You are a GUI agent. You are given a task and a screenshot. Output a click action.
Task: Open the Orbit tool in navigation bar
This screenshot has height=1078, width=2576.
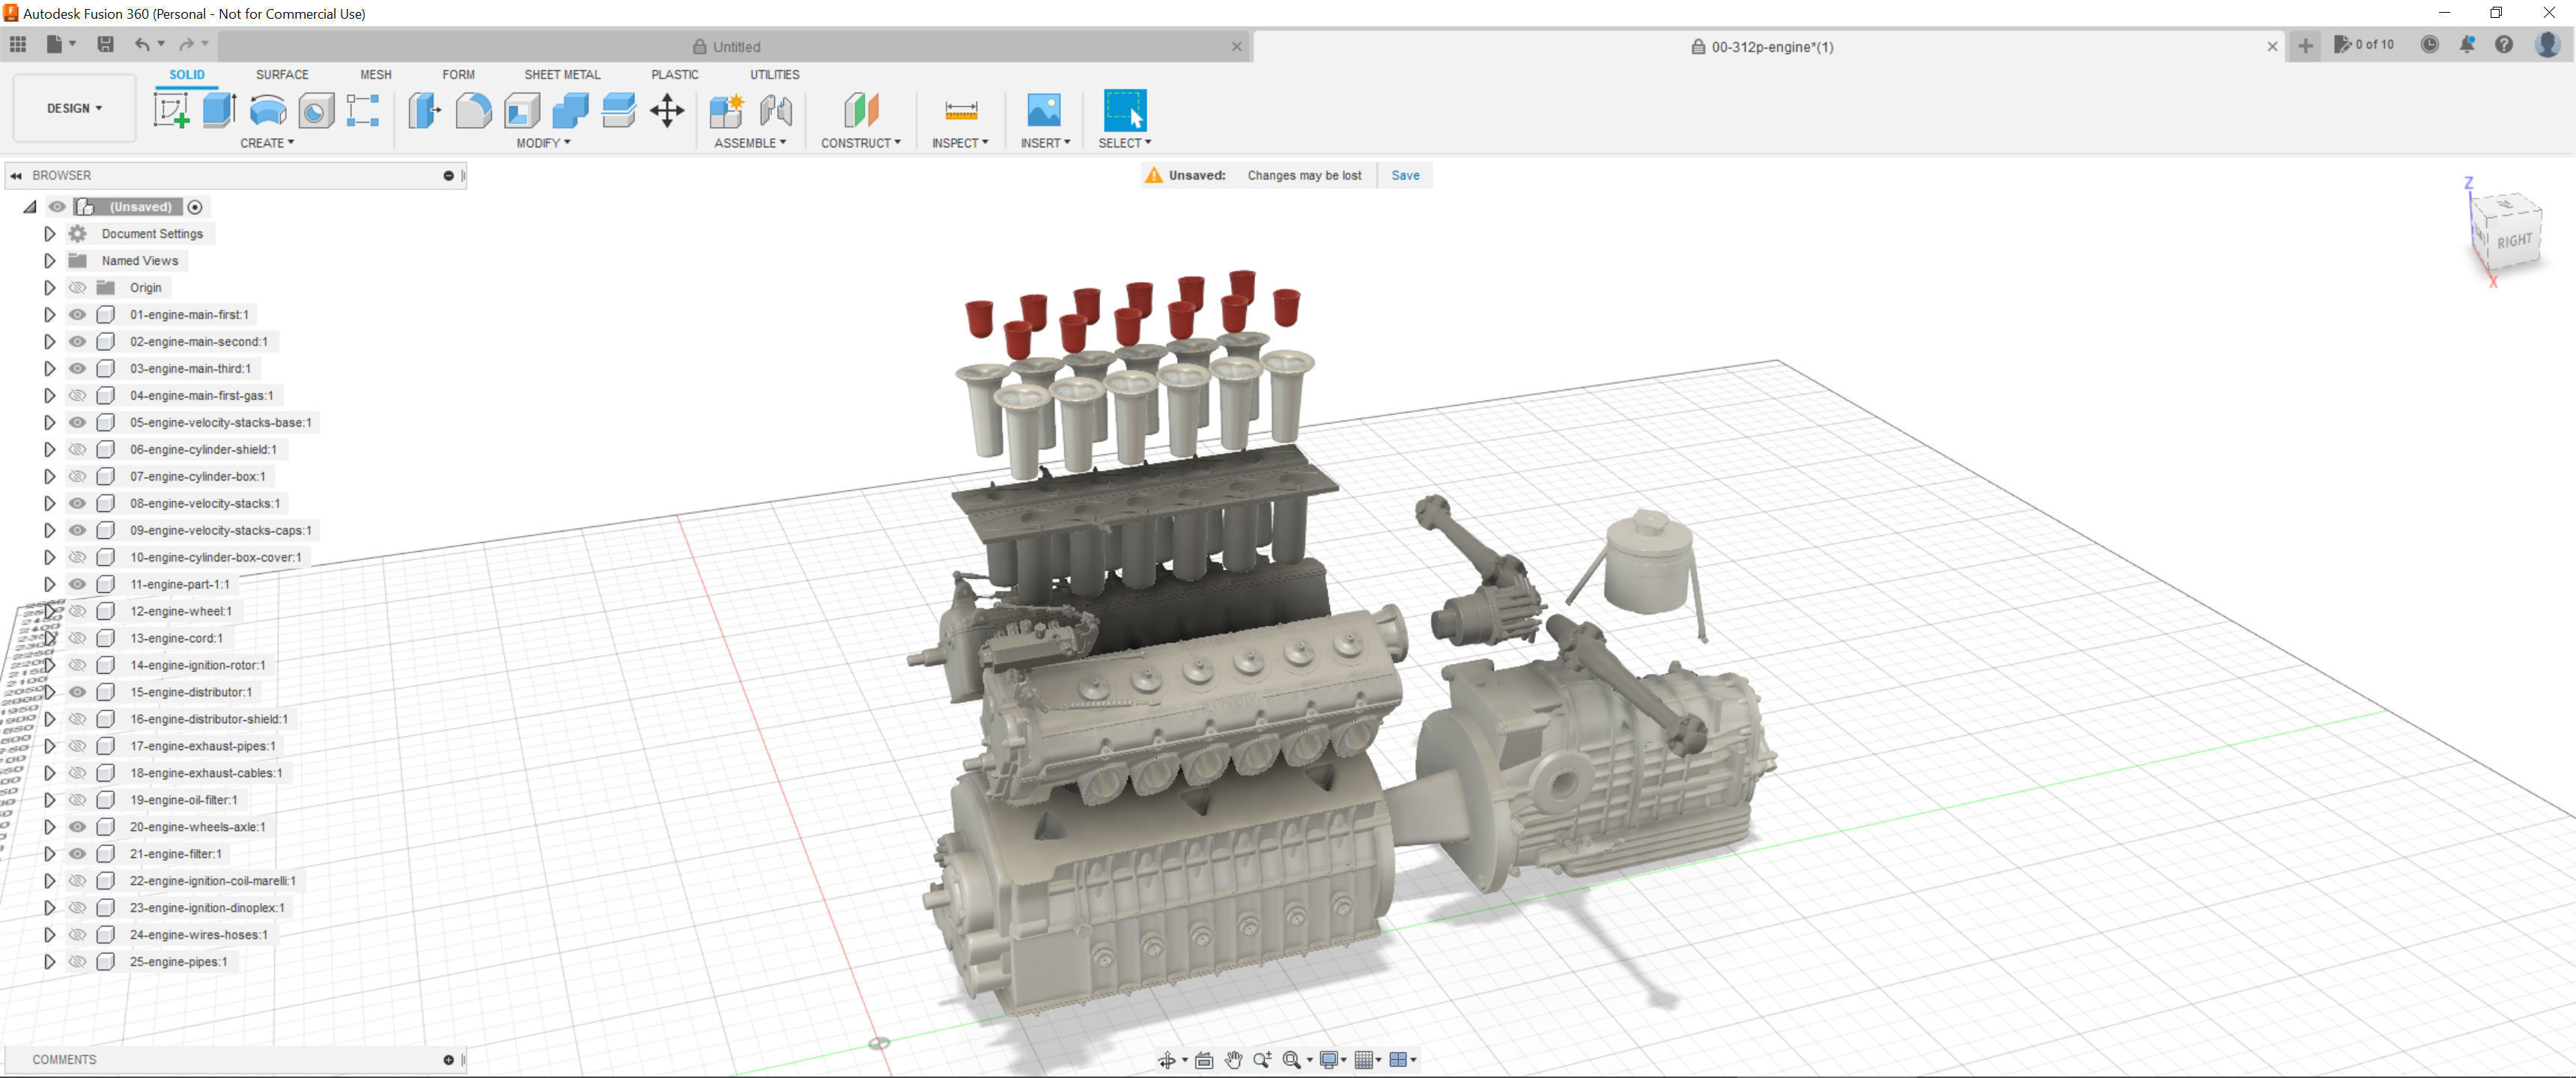click(x=1166, y=1060)
